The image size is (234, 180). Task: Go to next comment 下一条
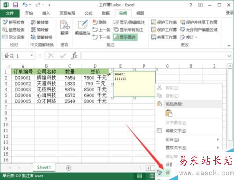102,37
